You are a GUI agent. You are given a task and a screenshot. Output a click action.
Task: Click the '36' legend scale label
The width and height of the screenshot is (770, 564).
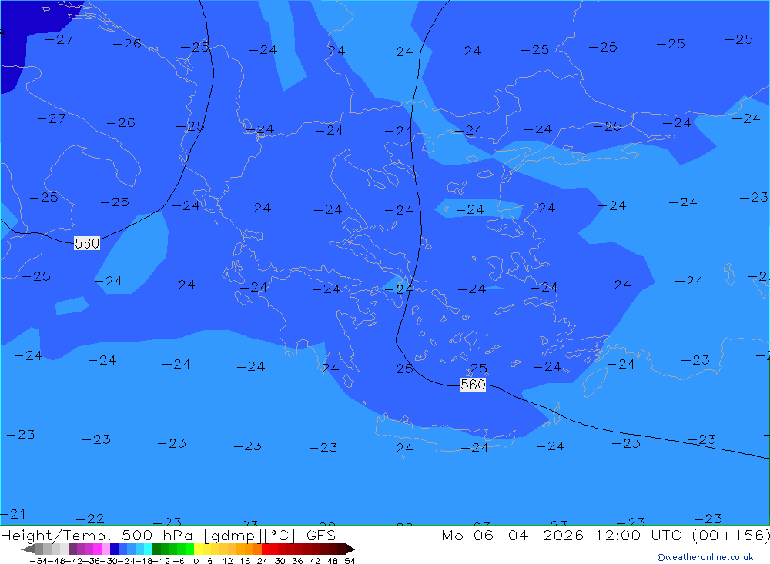click(297, 561)
